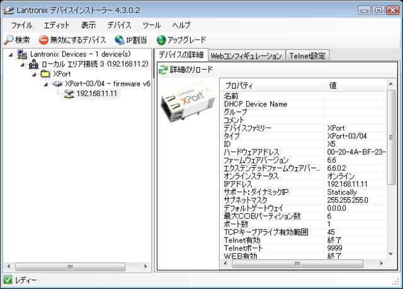Image resolution: width=403 pixels, height=289 pixels.
Task: Open the 表示 menu
Action: tap(88, 25)
